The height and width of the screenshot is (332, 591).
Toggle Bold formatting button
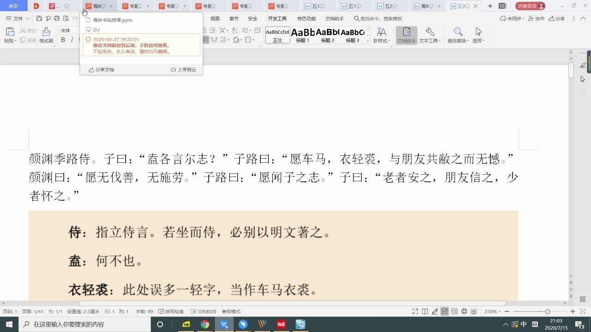pyautogui.click(x=63, y=40)
